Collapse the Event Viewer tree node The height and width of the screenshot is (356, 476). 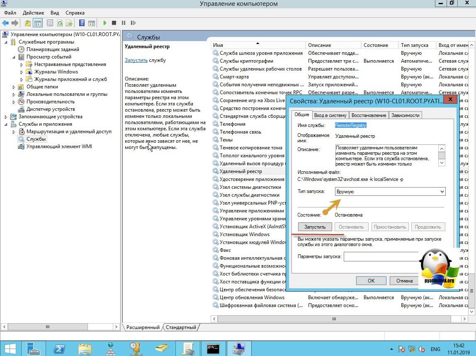click(14, 57)
